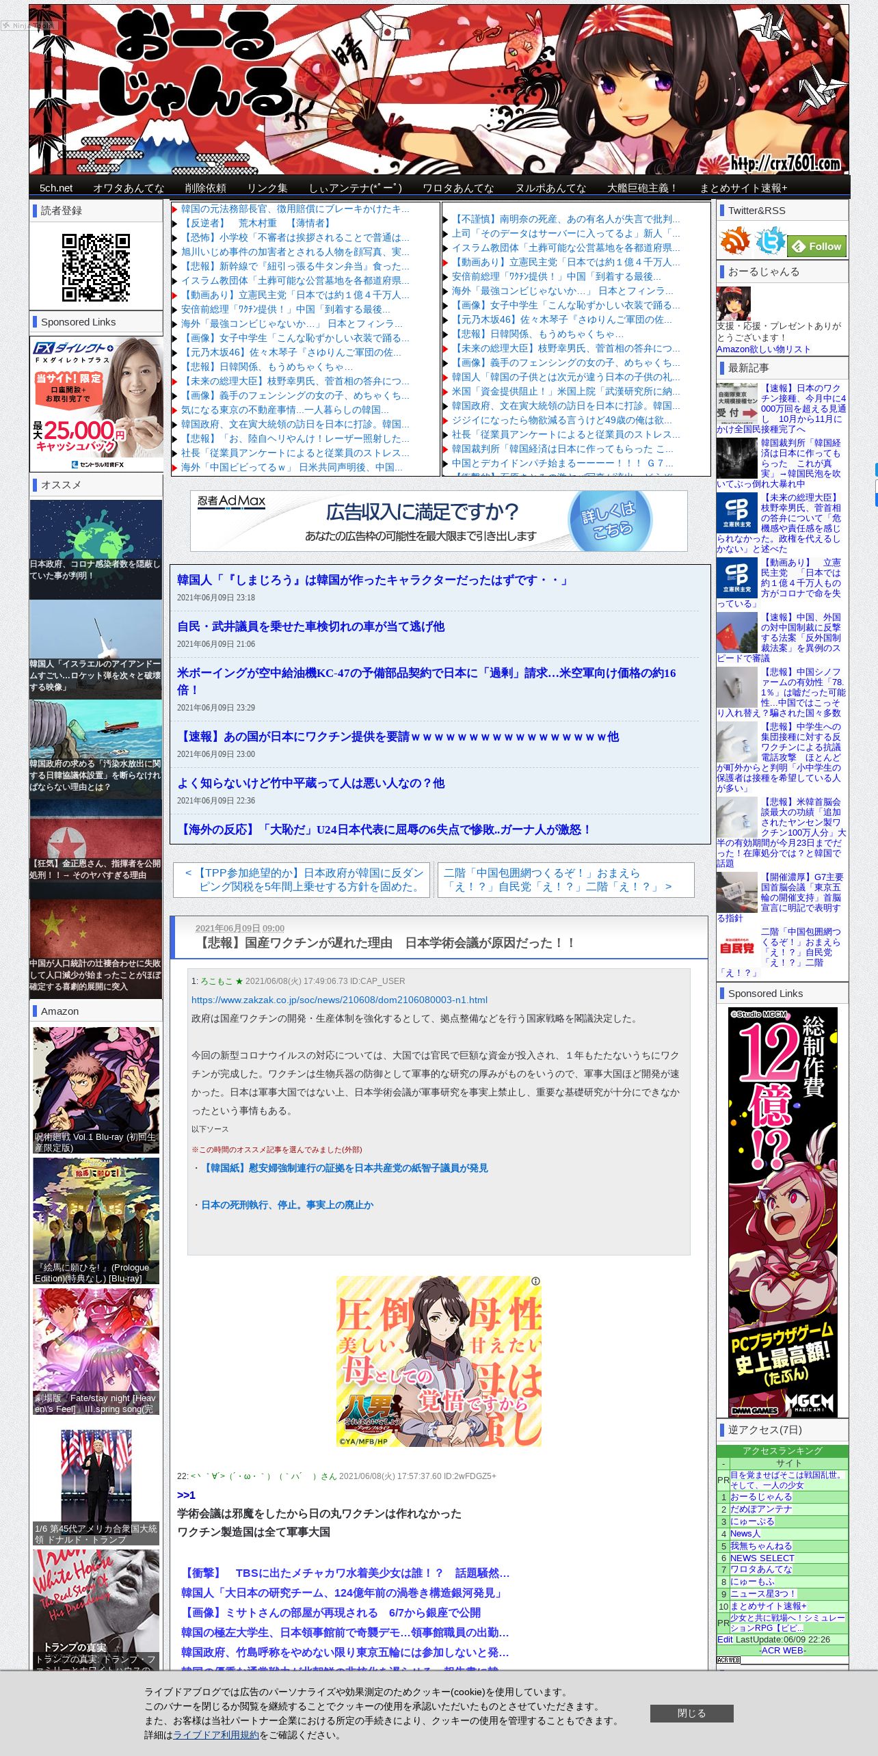Open the -ACR WEB- link
Image resolution: width=878 pixels, height=1756 pixels.
click(782, 1650)
